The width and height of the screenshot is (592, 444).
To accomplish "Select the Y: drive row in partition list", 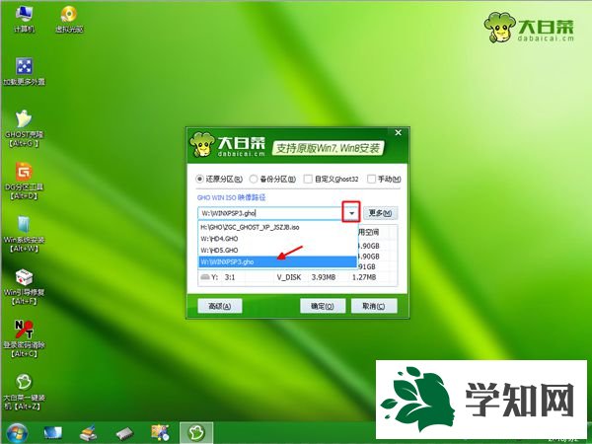I will 298,277.
